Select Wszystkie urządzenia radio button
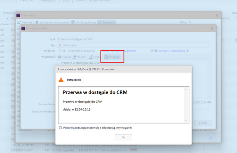The width and height of the screenshot is (237, 153). (x=60, y=51)
